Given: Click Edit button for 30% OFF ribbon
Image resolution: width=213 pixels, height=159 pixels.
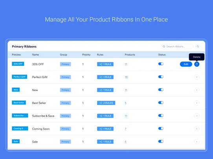Looking at the screenshot, I should tap(186, 64).
